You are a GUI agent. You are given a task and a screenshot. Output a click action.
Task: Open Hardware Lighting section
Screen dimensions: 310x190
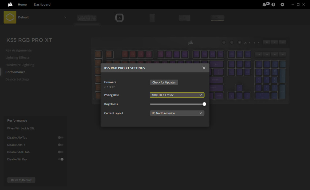[20, 65]
